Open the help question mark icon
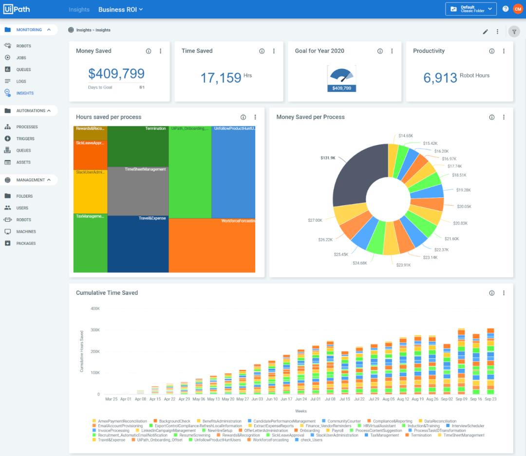The height and width of the screenshot is (456, 526). click(506, 9)
